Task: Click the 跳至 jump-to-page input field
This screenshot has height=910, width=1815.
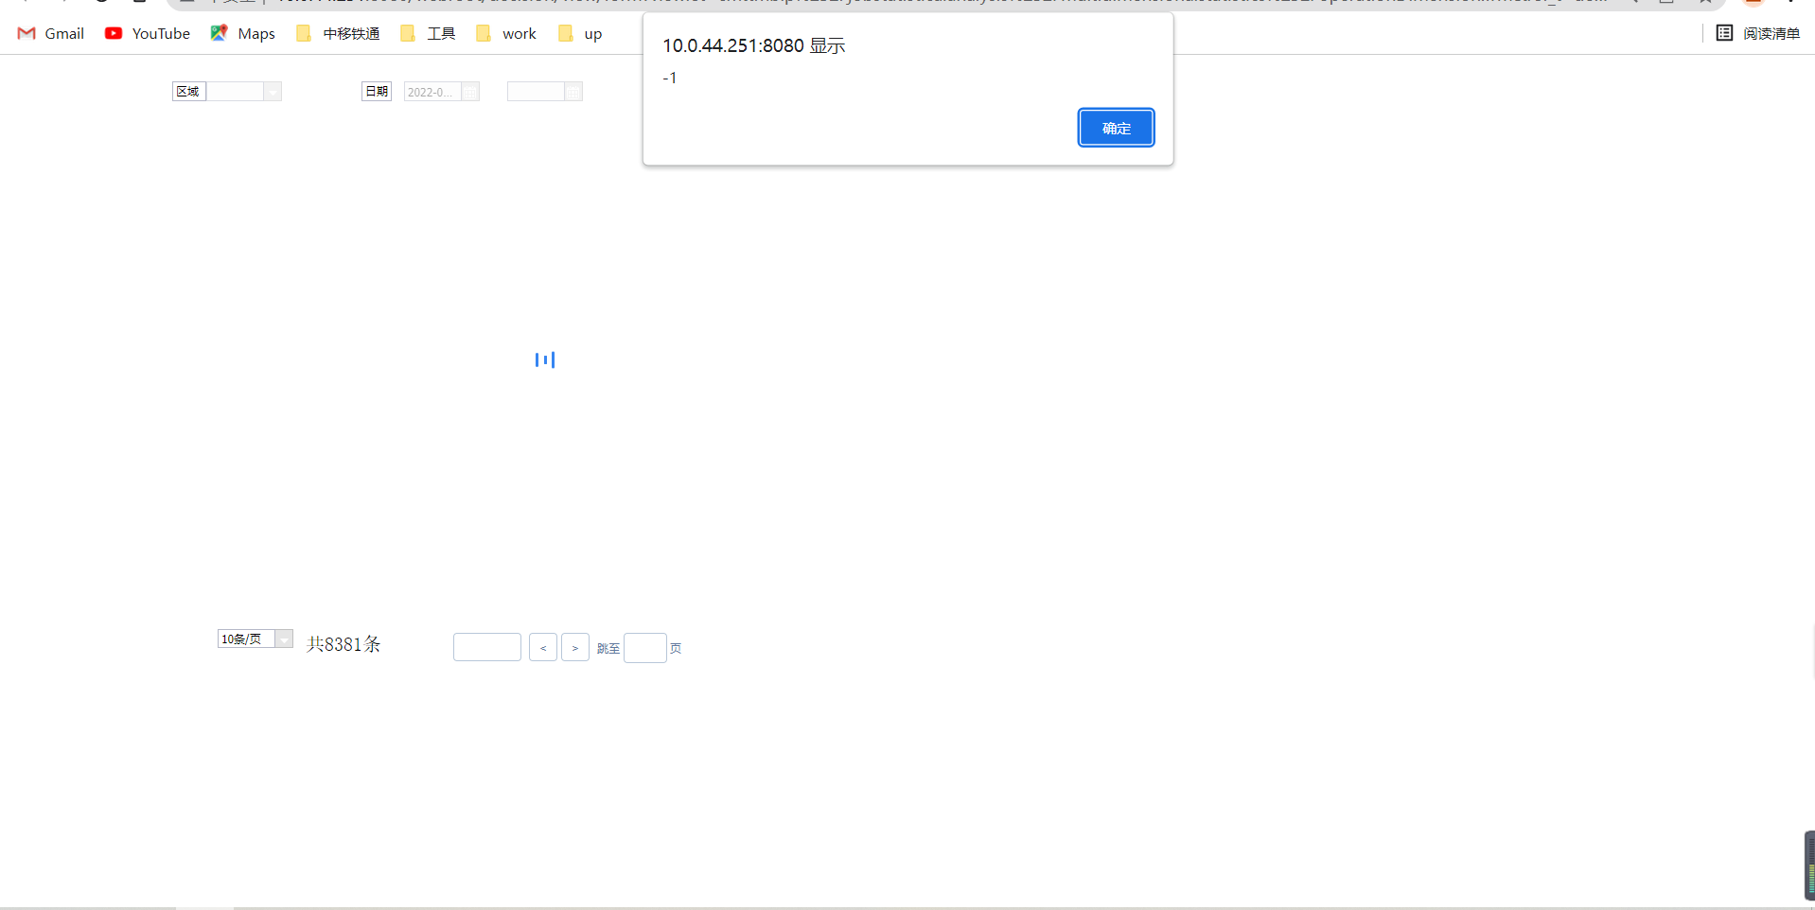Action: pos(645,648)
